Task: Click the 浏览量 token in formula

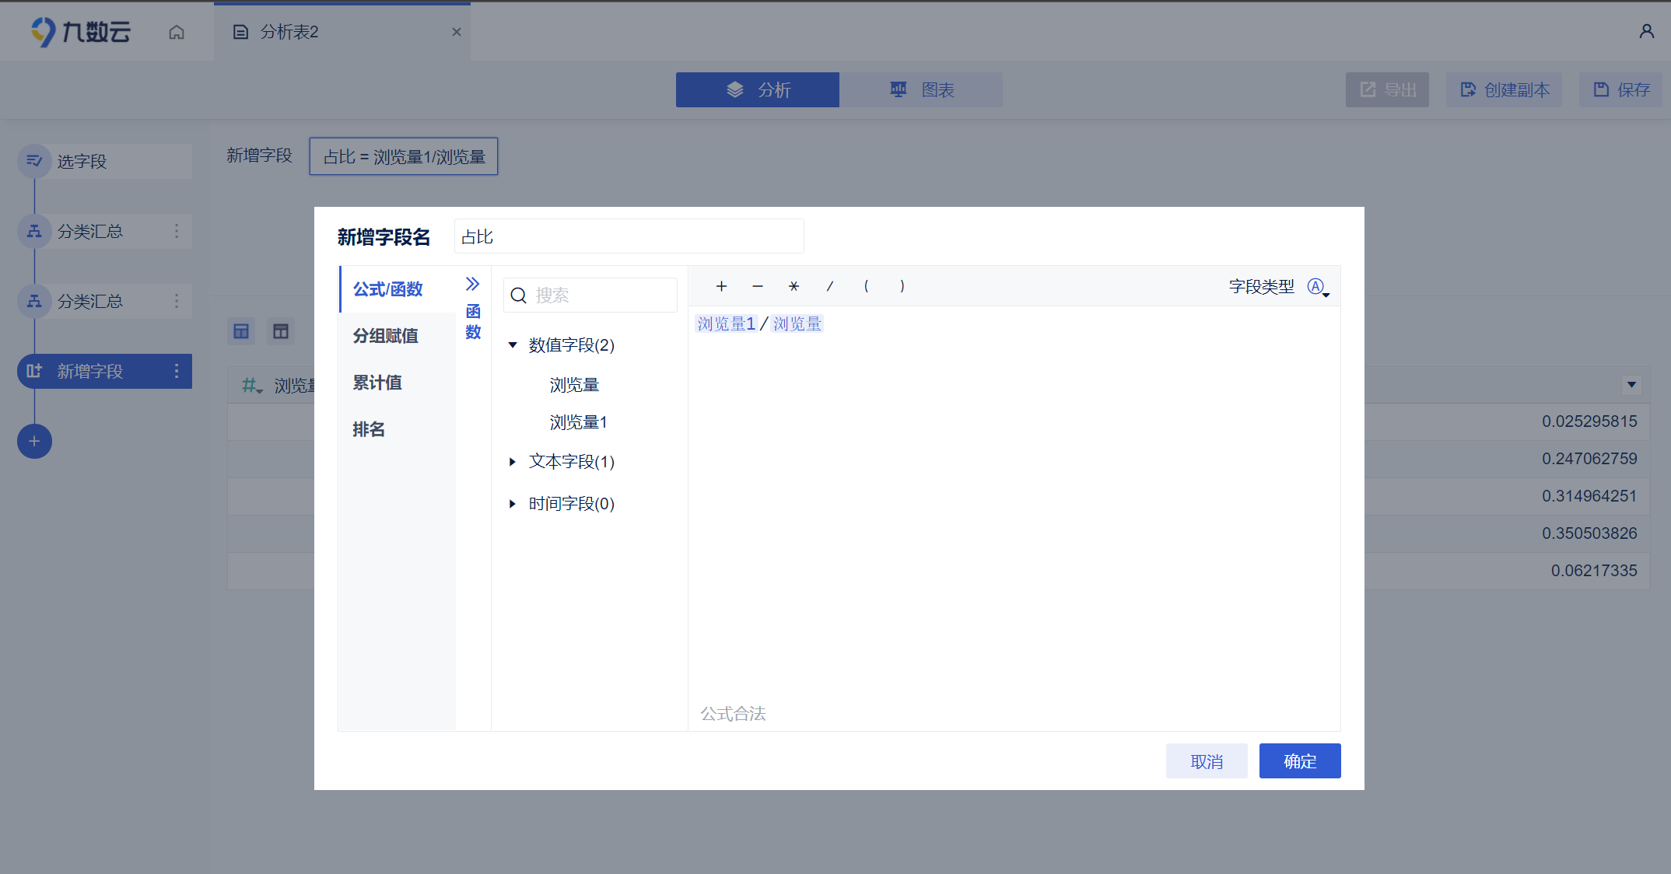Action: (x=797, y=323)
